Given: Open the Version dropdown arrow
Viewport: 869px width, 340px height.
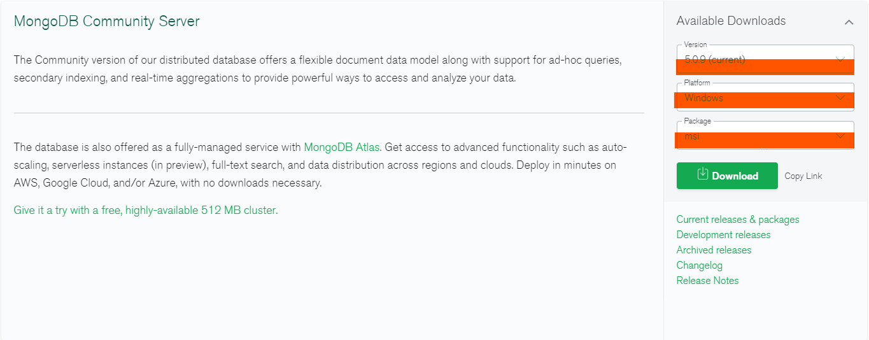Looking at the screenshot, I should coord(840,60).
